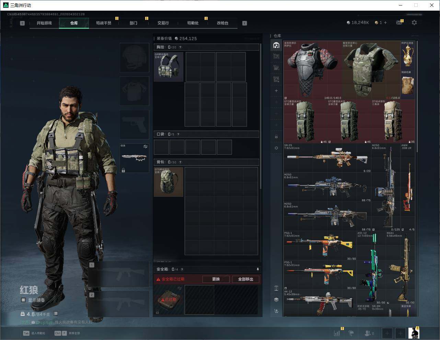Image resolution: width=440 pixels, height=340 pixels.
Task: Open stash sidebar gear settings
Action: point(276,148)
